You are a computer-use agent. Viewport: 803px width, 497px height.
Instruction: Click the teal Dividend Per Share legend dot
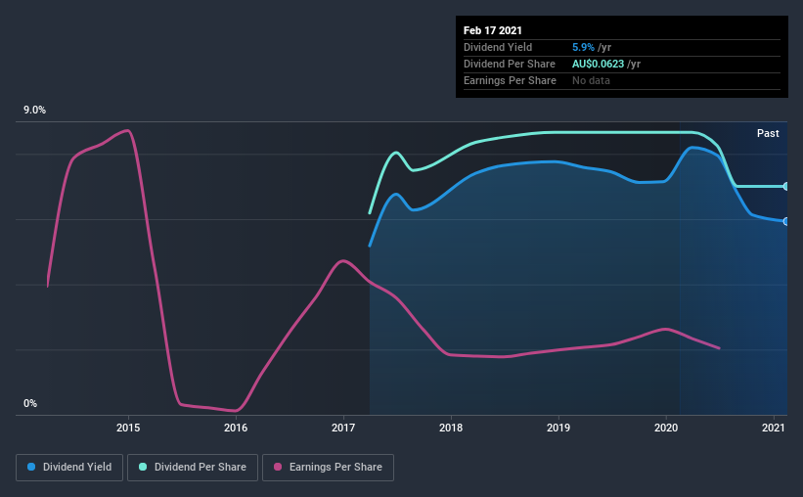pos(143,467)
